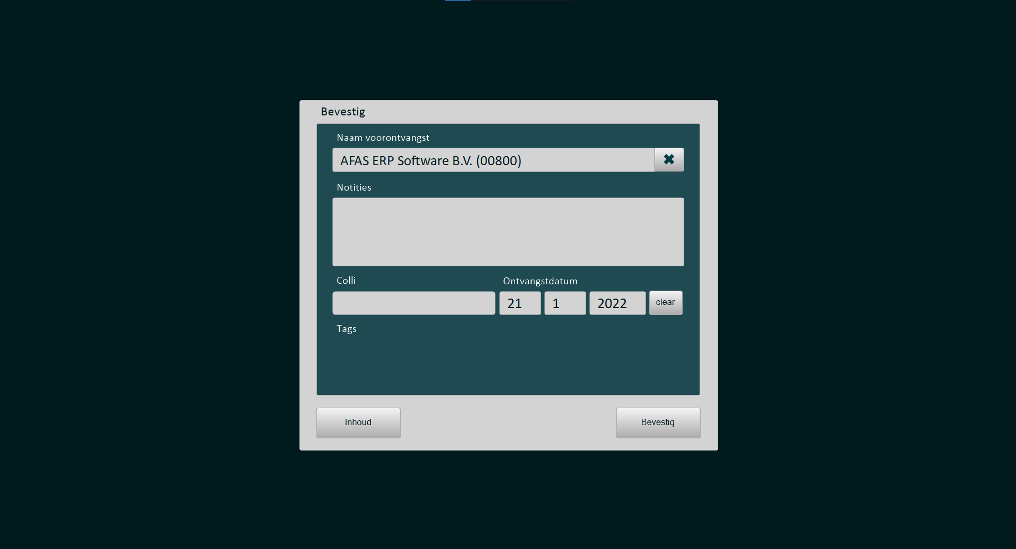Select the year field showing 2022
The width and height of the screenshot is (1016, 549).
tap(617, 303)
